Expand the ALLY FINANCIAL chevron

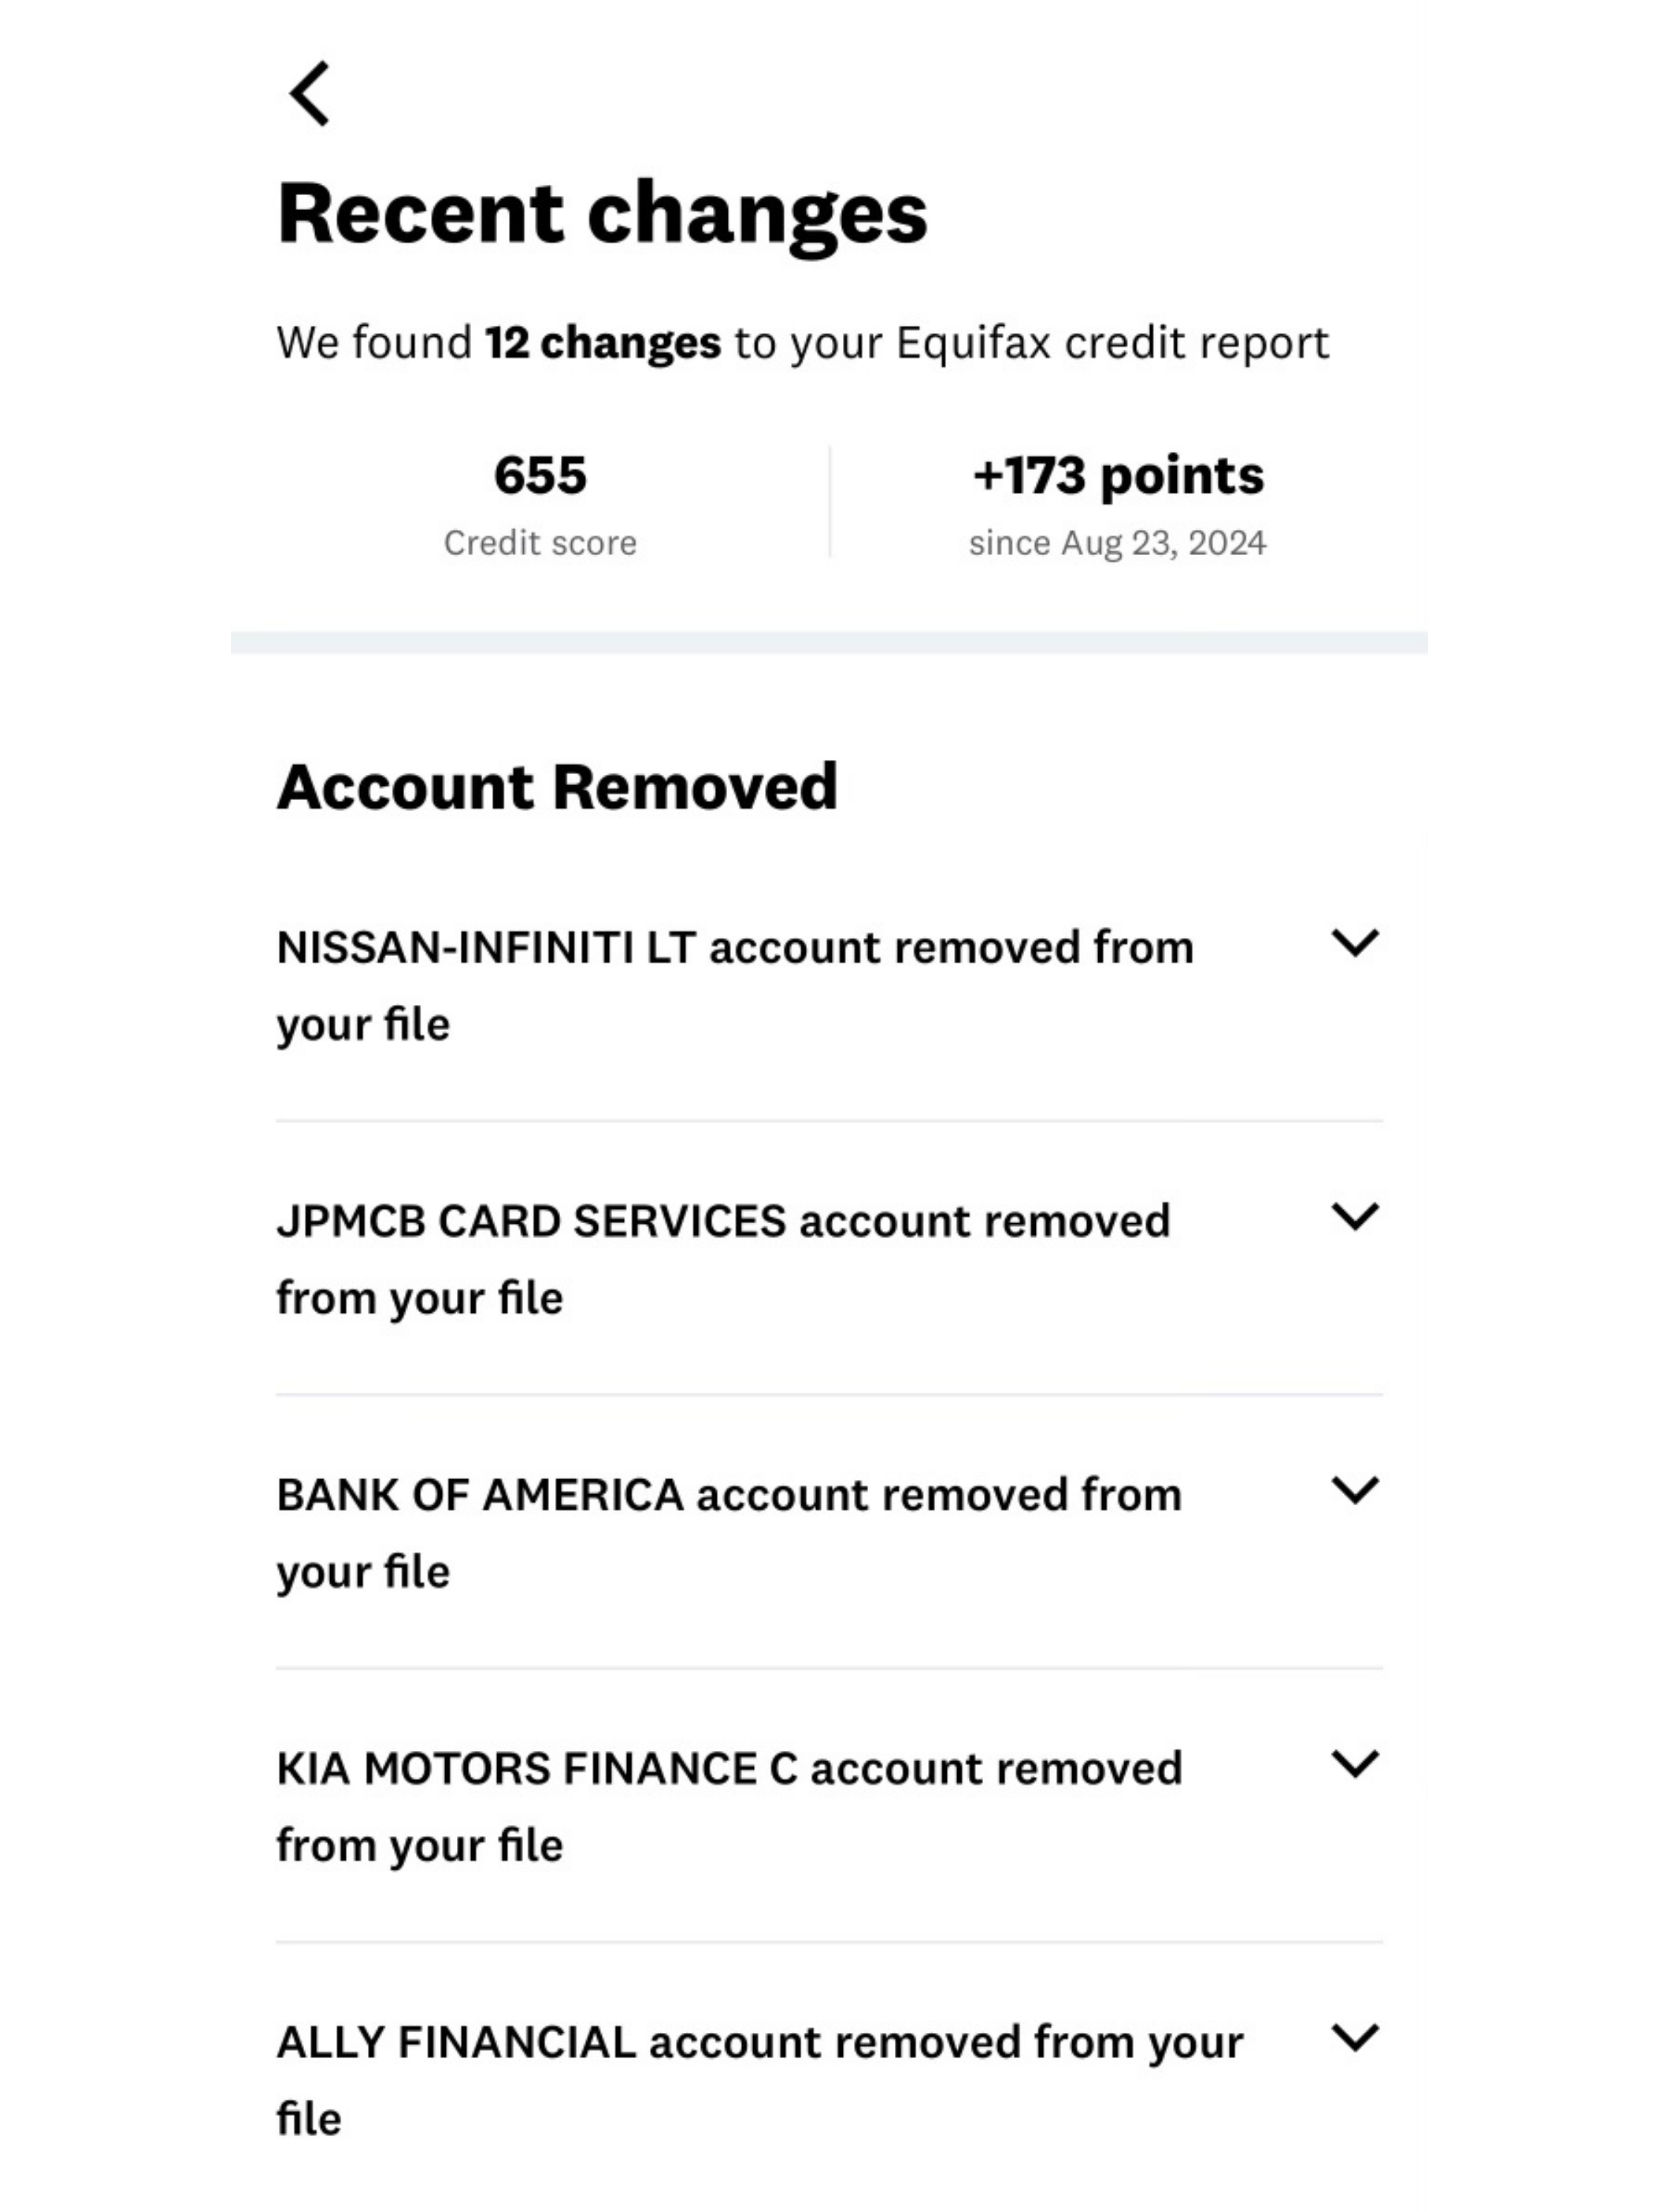[x=1355, y=2037]
